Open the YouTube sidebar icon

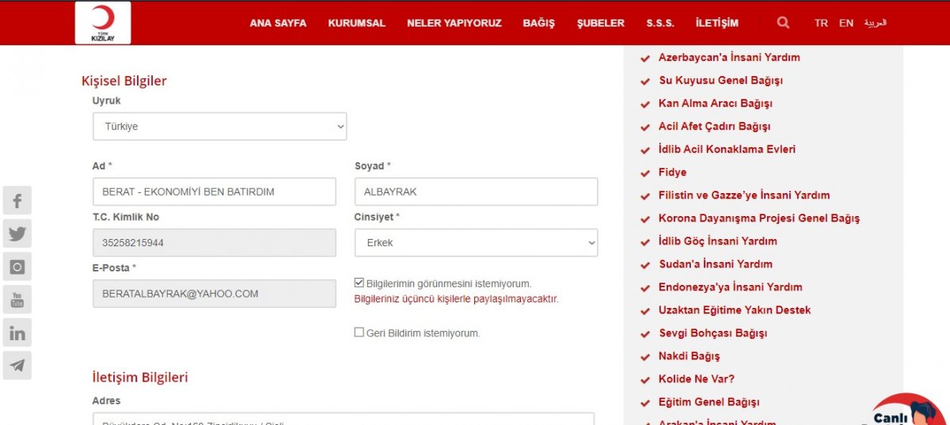(17, 300)
